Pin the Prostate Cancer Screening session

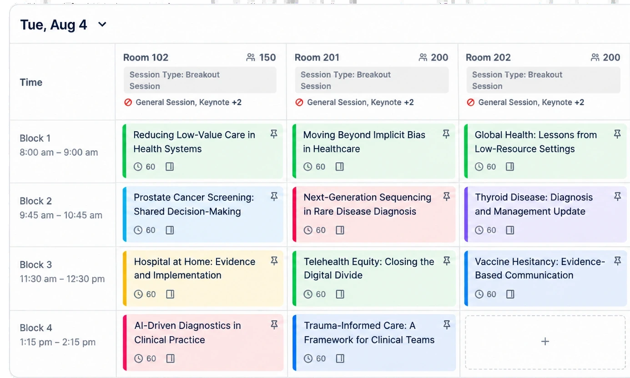[274, 196]
